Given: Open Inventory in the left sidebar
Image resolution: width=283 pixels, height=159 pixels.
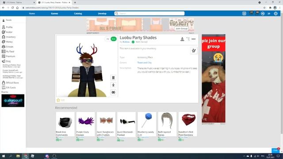Looking at the screenshot, I should click(9, 37).
